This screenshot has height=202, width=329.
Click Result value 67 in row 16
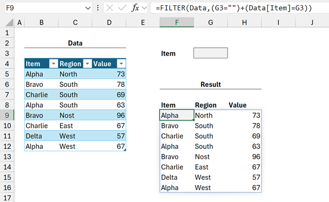tap(244, 187)
